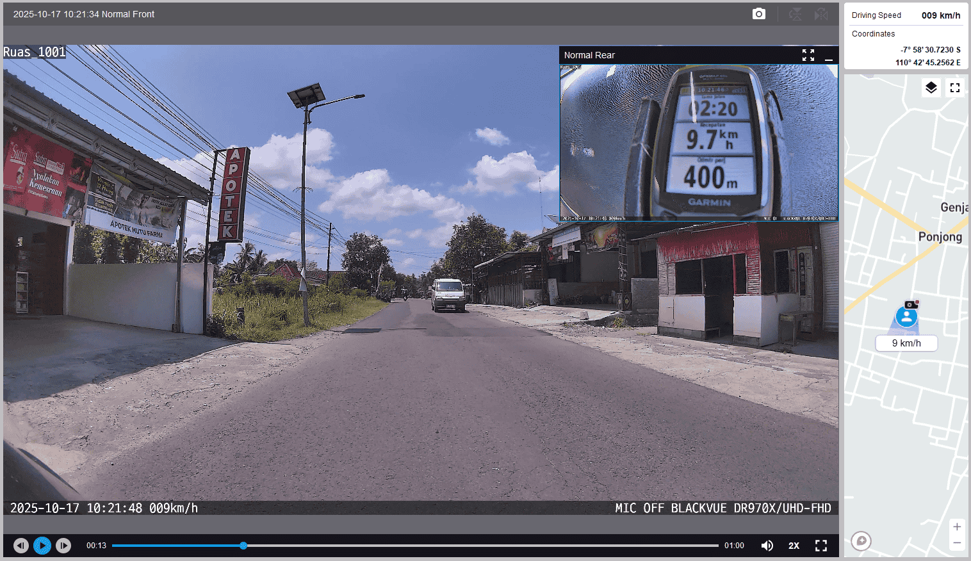This screenshot has width=971, height=561.
Task: Expand the Normal Rear view
Action: click(808, 55)
